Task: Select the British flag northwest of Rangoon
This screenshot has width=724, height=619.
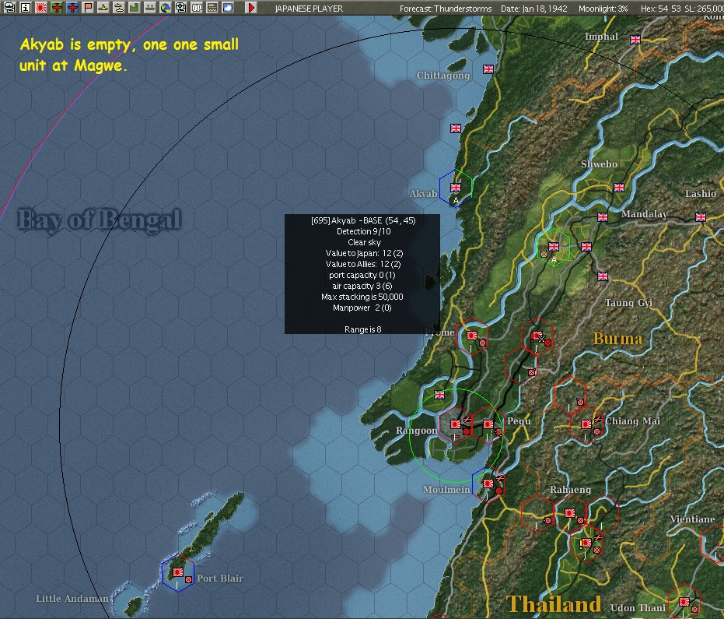Action: coord(439,395)
